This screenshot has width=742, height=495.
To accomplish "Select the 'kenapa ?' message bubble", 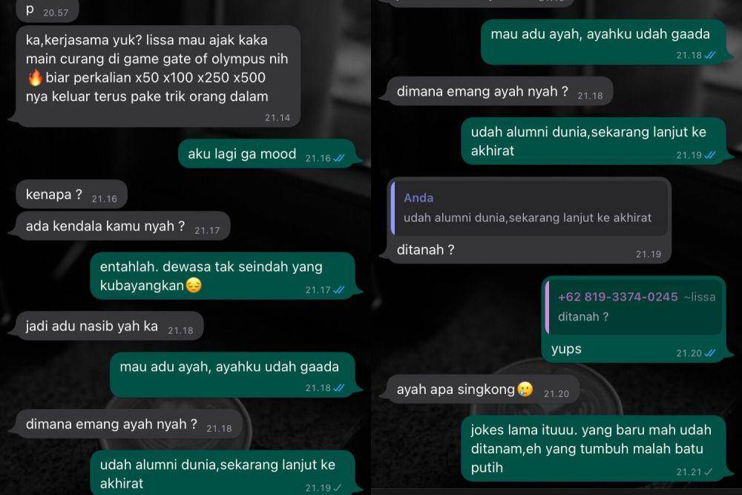I will [71, 194].
